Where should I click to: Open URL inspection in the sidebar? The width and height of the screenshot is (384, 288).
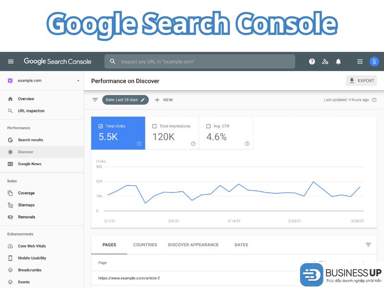coord(42,111)
